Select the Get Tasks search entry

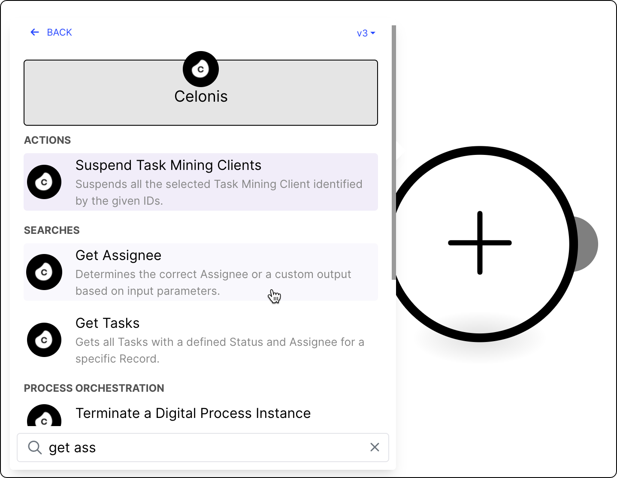(200, 339)
